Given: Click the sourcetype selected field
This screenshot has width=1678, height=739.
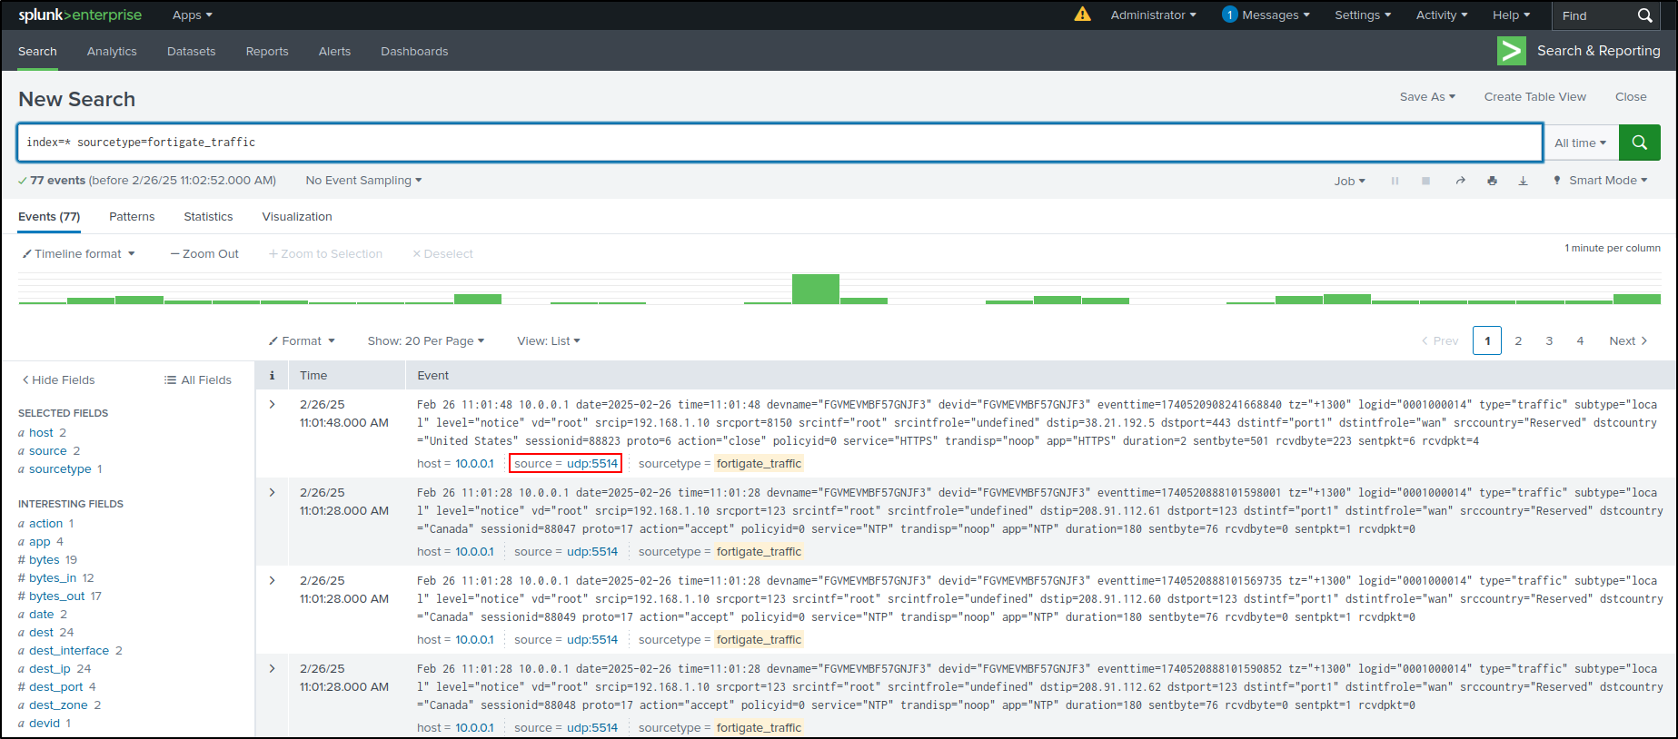Looking at the screenshot, I should (x=60, y=469).
